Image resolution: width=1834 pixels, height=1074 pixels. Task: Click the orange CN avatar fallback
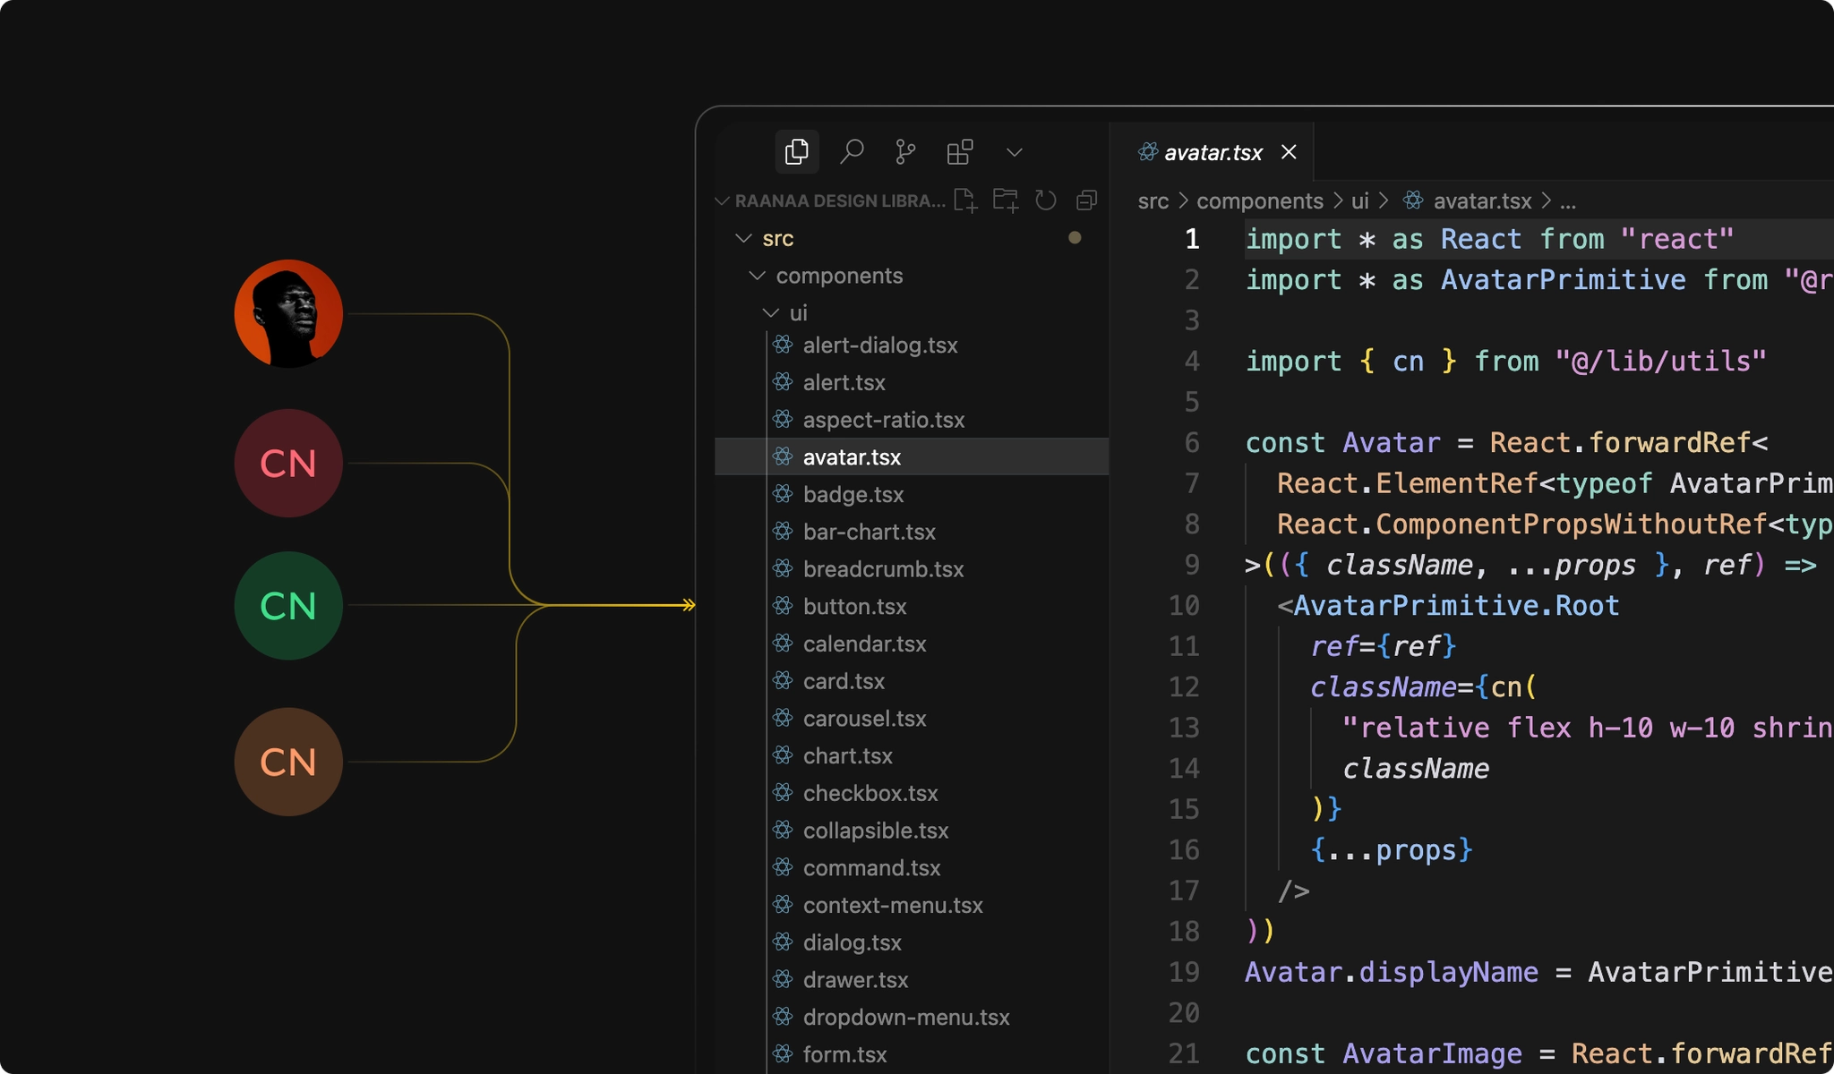(x=288, y=763)
